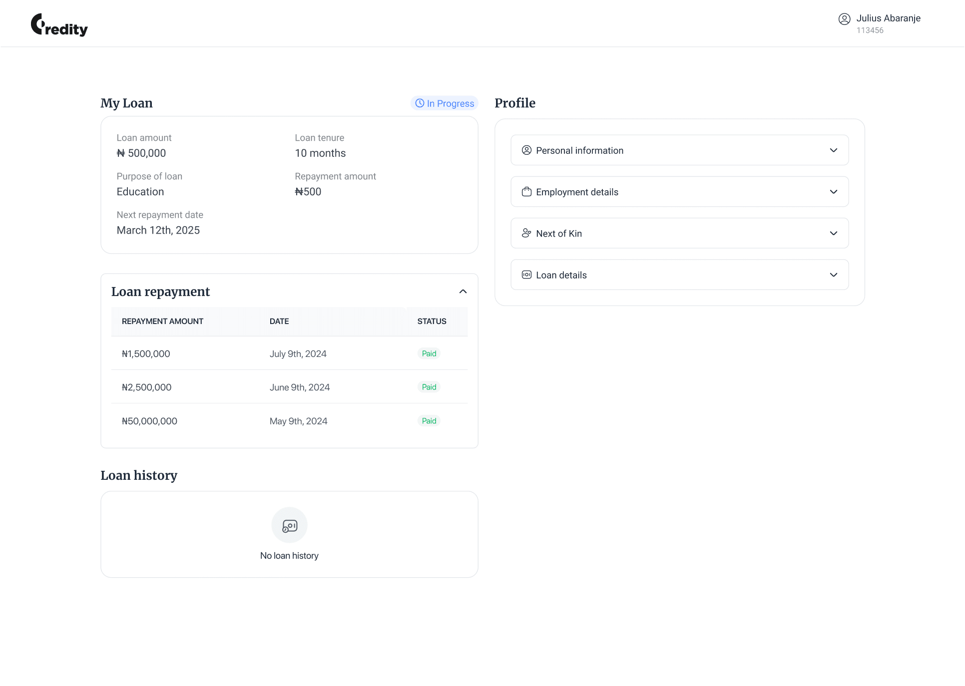Open Julius Abaranje account name

click(888, 18)
